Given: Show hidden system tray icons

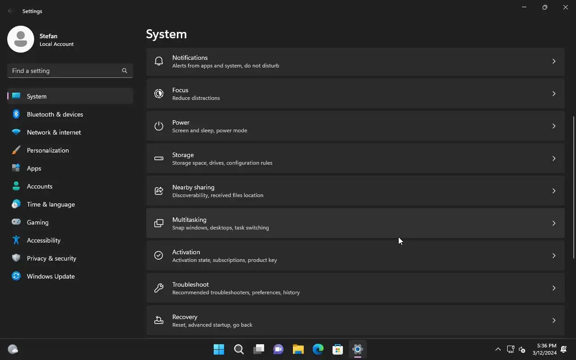Looking at the screenshot, I should point(498,349).
